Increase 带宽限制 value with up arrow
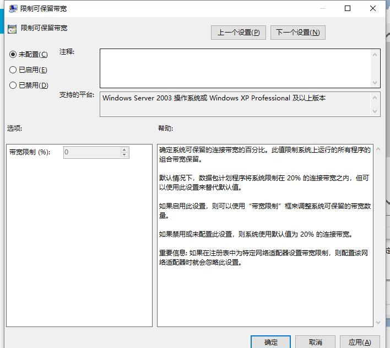Viewport: 390px width, 348px height. coord(124,149)
